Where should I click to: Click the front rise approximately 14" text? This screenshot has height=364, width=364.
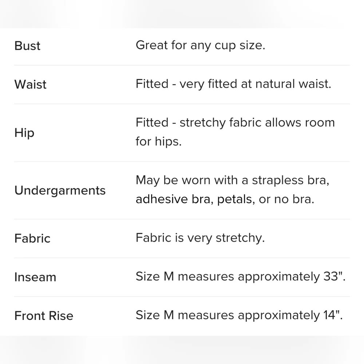click(x=239, y=315)
